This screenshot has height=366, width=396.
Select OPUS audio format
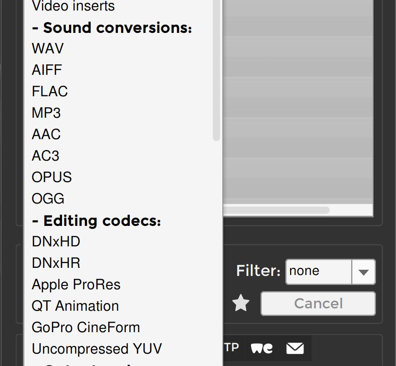click(x=52, y=177)
